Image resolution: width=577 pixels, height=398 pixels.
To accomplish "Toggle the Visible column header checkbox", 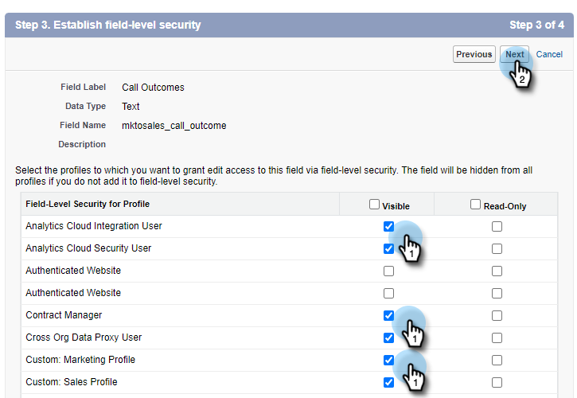I will click(375, 205).
